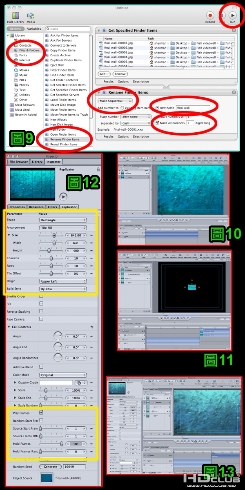
Task: Remove the Rename Finder Items action
Action: (234, 92)
